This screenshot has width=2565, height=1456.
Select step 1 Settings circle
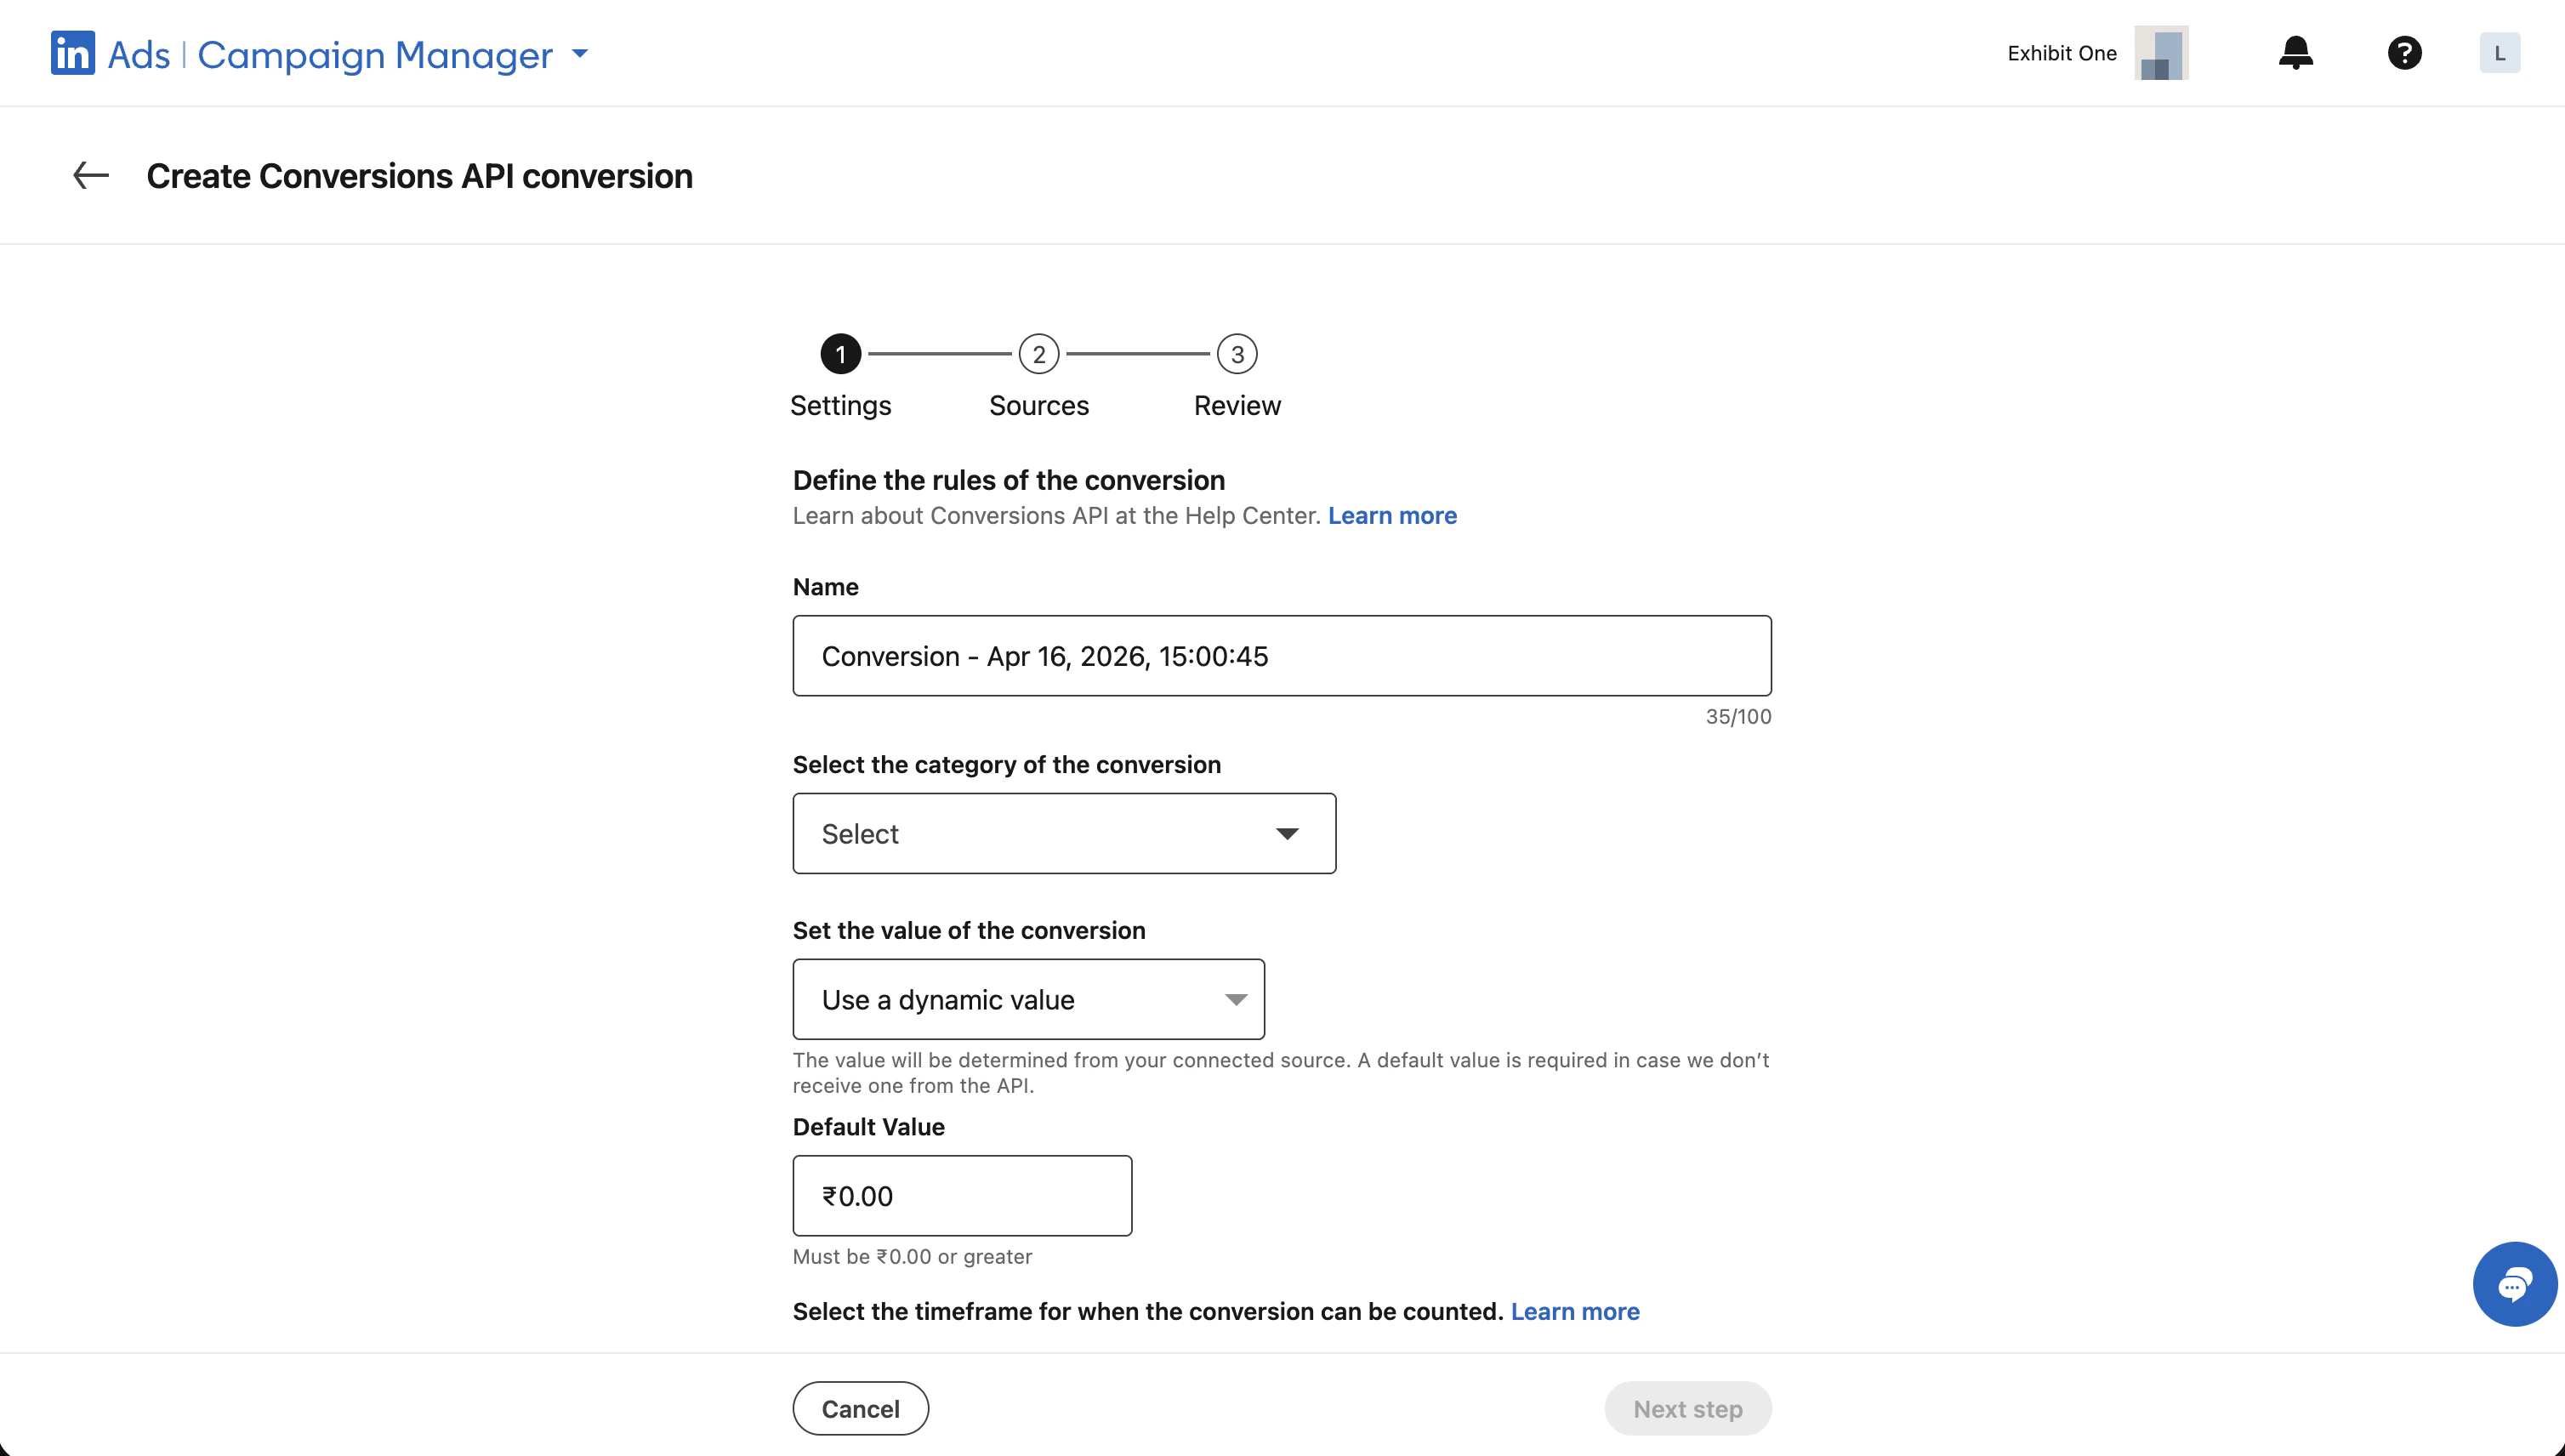pyautogui.click(x=840, y=353)
